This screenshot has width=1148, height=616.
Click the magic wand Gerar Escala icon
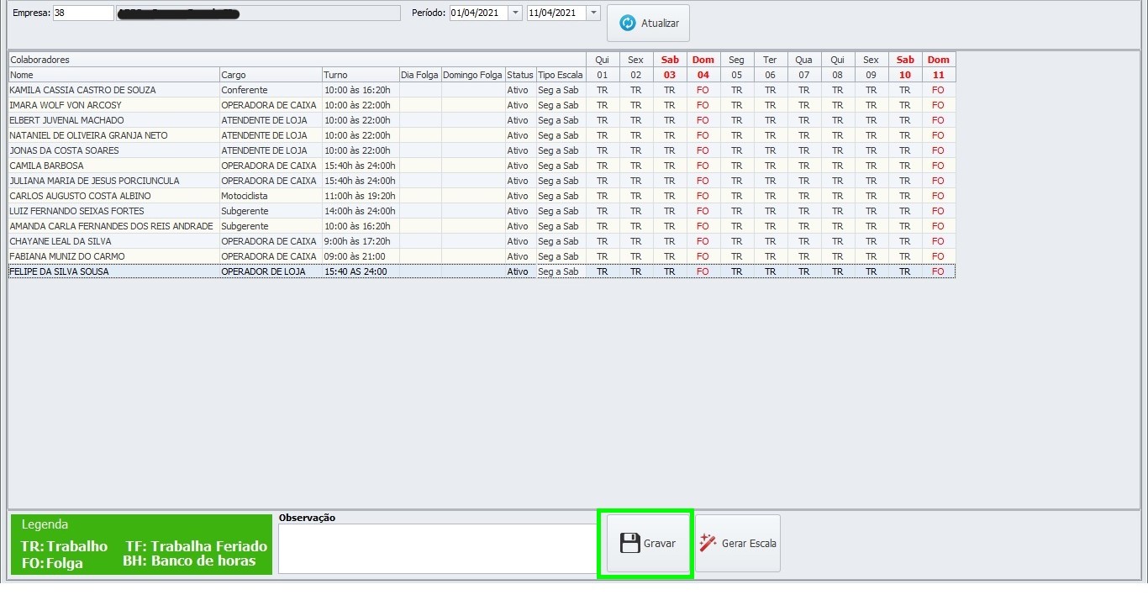click(x=708, y=543)
